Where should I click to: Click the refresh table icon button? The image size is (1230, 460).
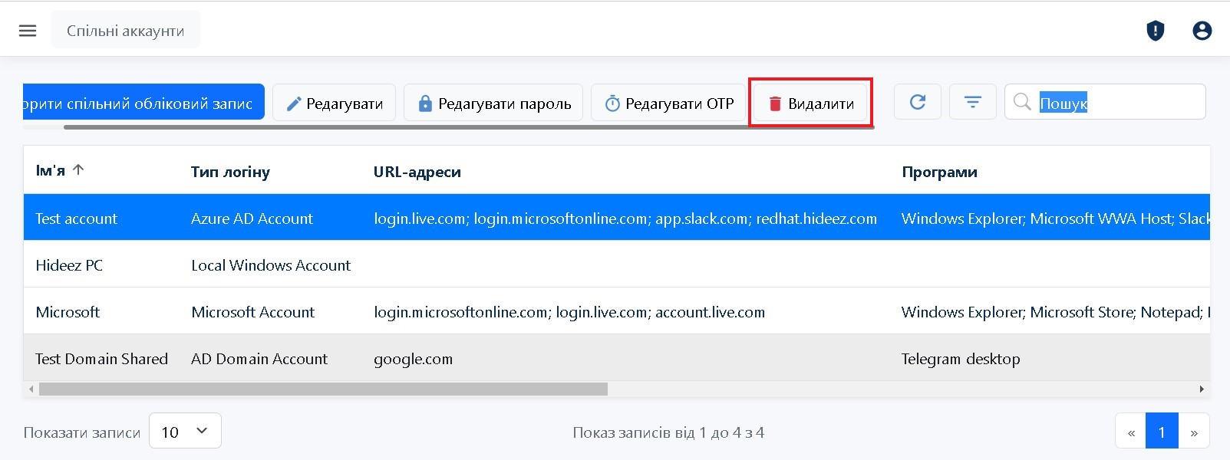(x=917, y=102)
